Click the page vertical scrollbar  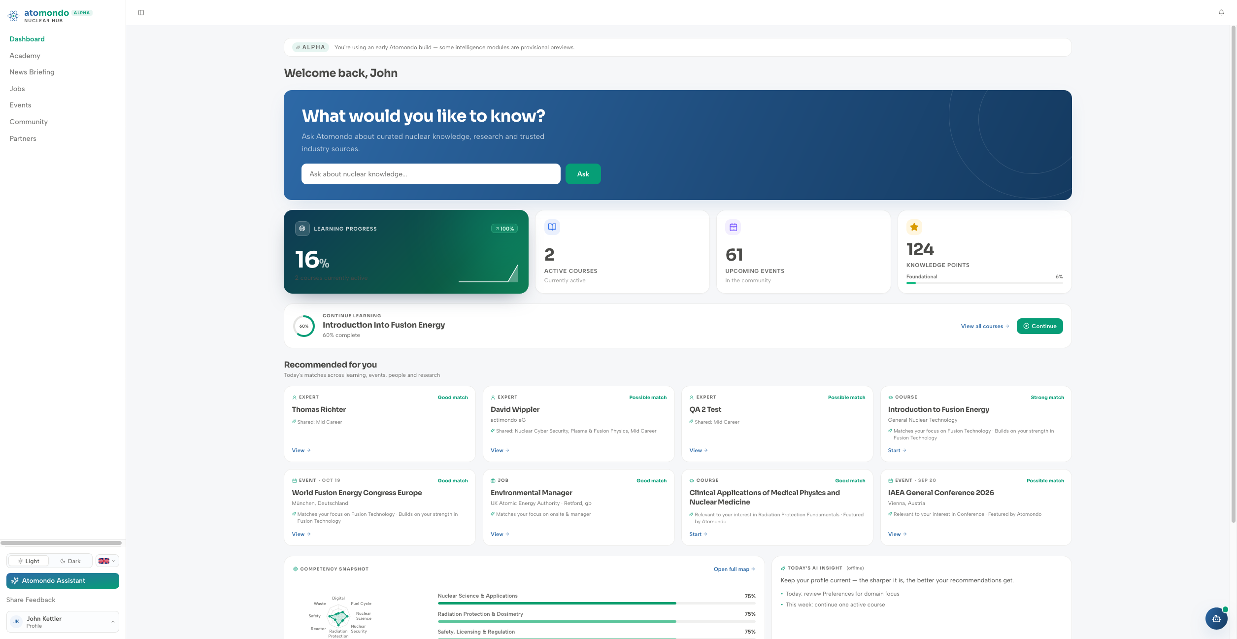tap(1234, 273)
